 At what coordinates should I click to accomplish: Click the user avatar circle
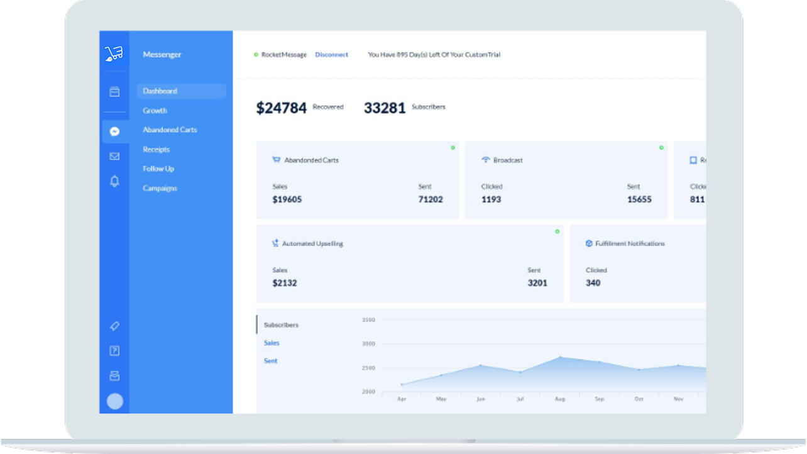pos(115,401)
